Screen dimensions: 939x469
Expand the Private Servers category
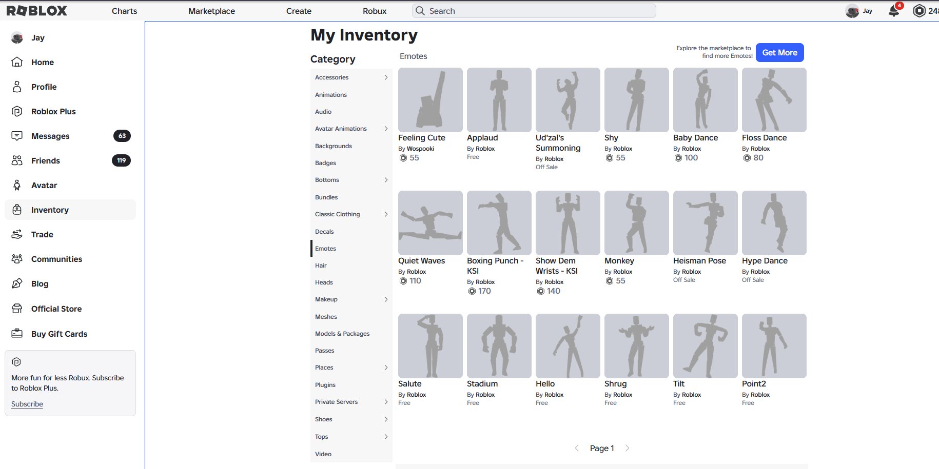(x=386, y=402)
